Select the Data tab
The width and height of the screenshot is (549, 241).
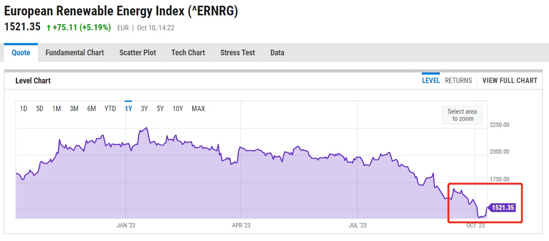pos(277,53)
